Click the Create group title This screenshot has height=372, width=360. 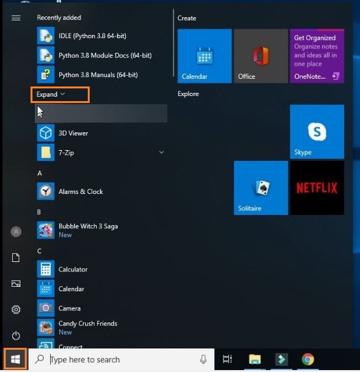(x=187, y=18)
